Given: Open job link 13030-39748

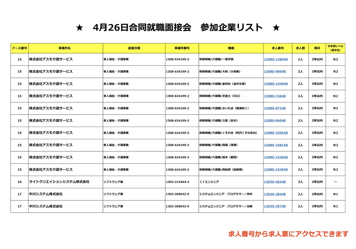Looking at the screenshot, I should 275,206.
